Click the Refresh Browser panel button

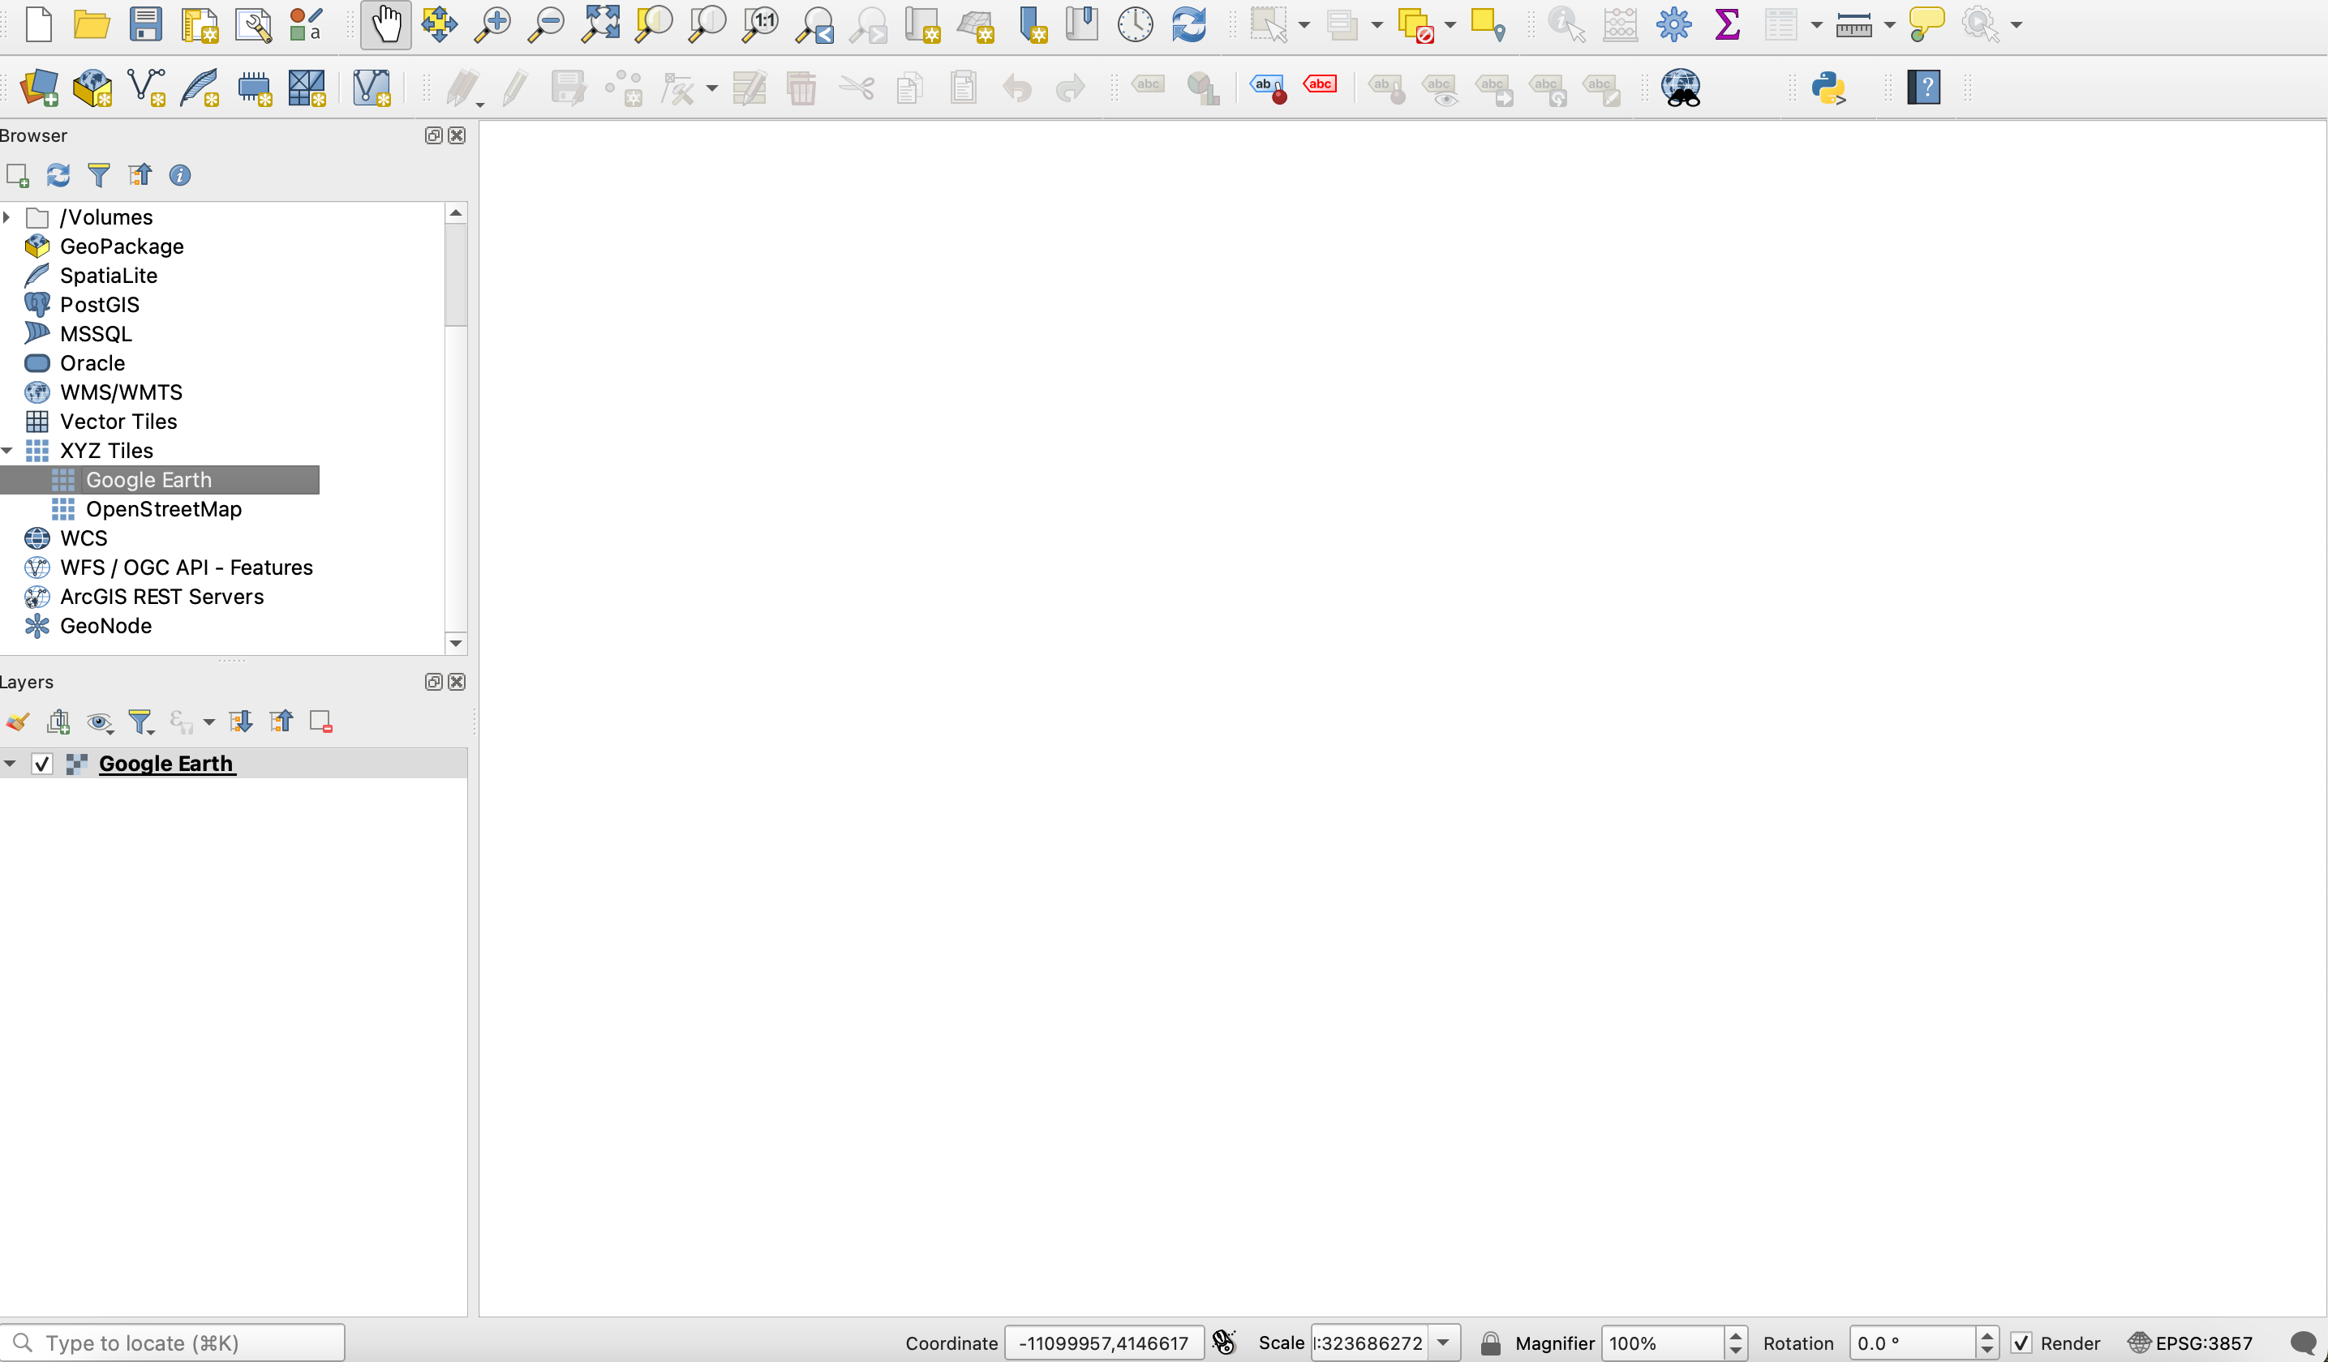click(x=58, y=173)
